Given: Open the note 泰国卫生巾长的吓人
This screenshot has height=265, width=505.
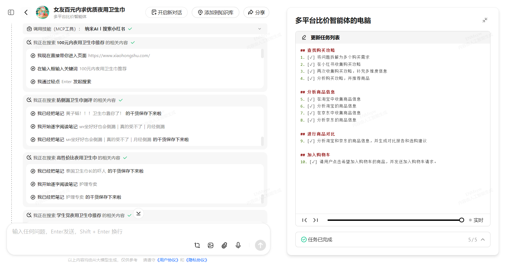Looking at the screenshot, I should [x=86, y=171].
